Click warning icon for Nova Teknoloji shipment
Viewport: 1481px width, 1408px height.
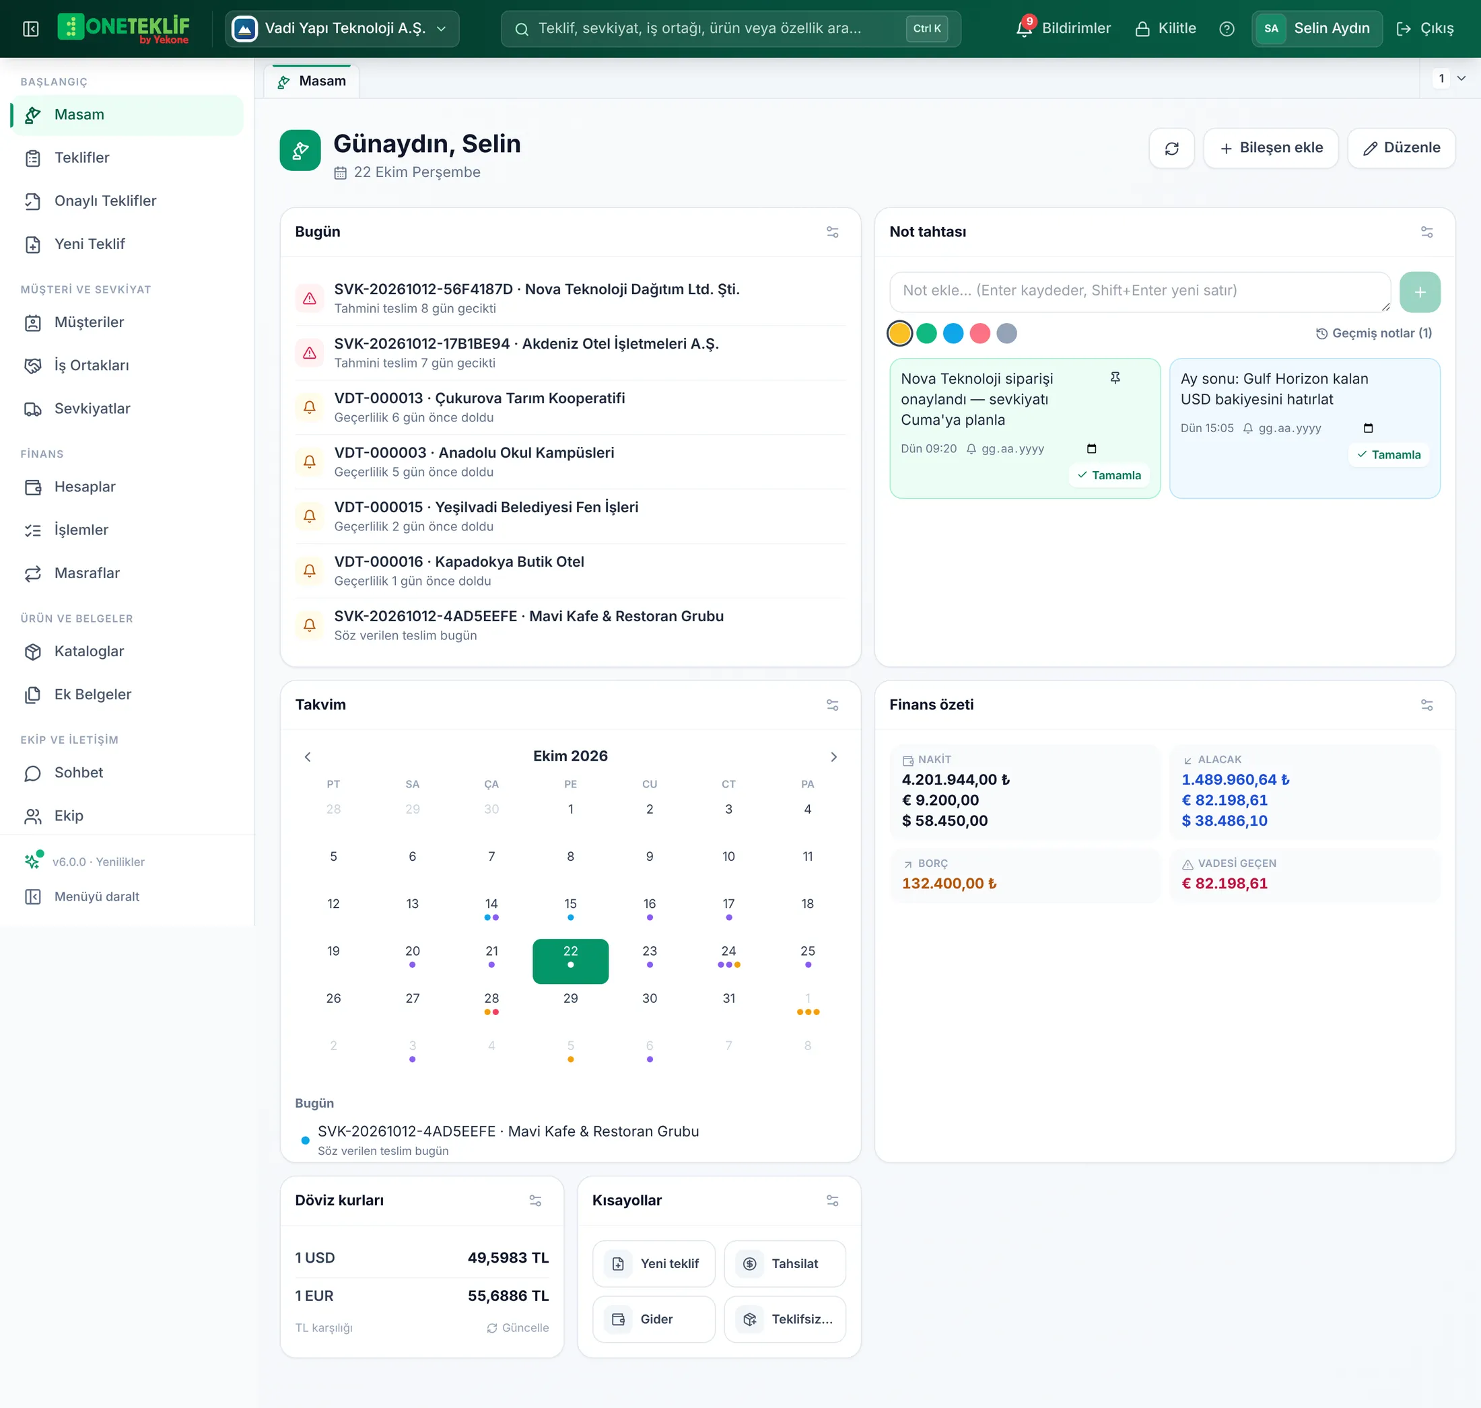click(309, 299)
